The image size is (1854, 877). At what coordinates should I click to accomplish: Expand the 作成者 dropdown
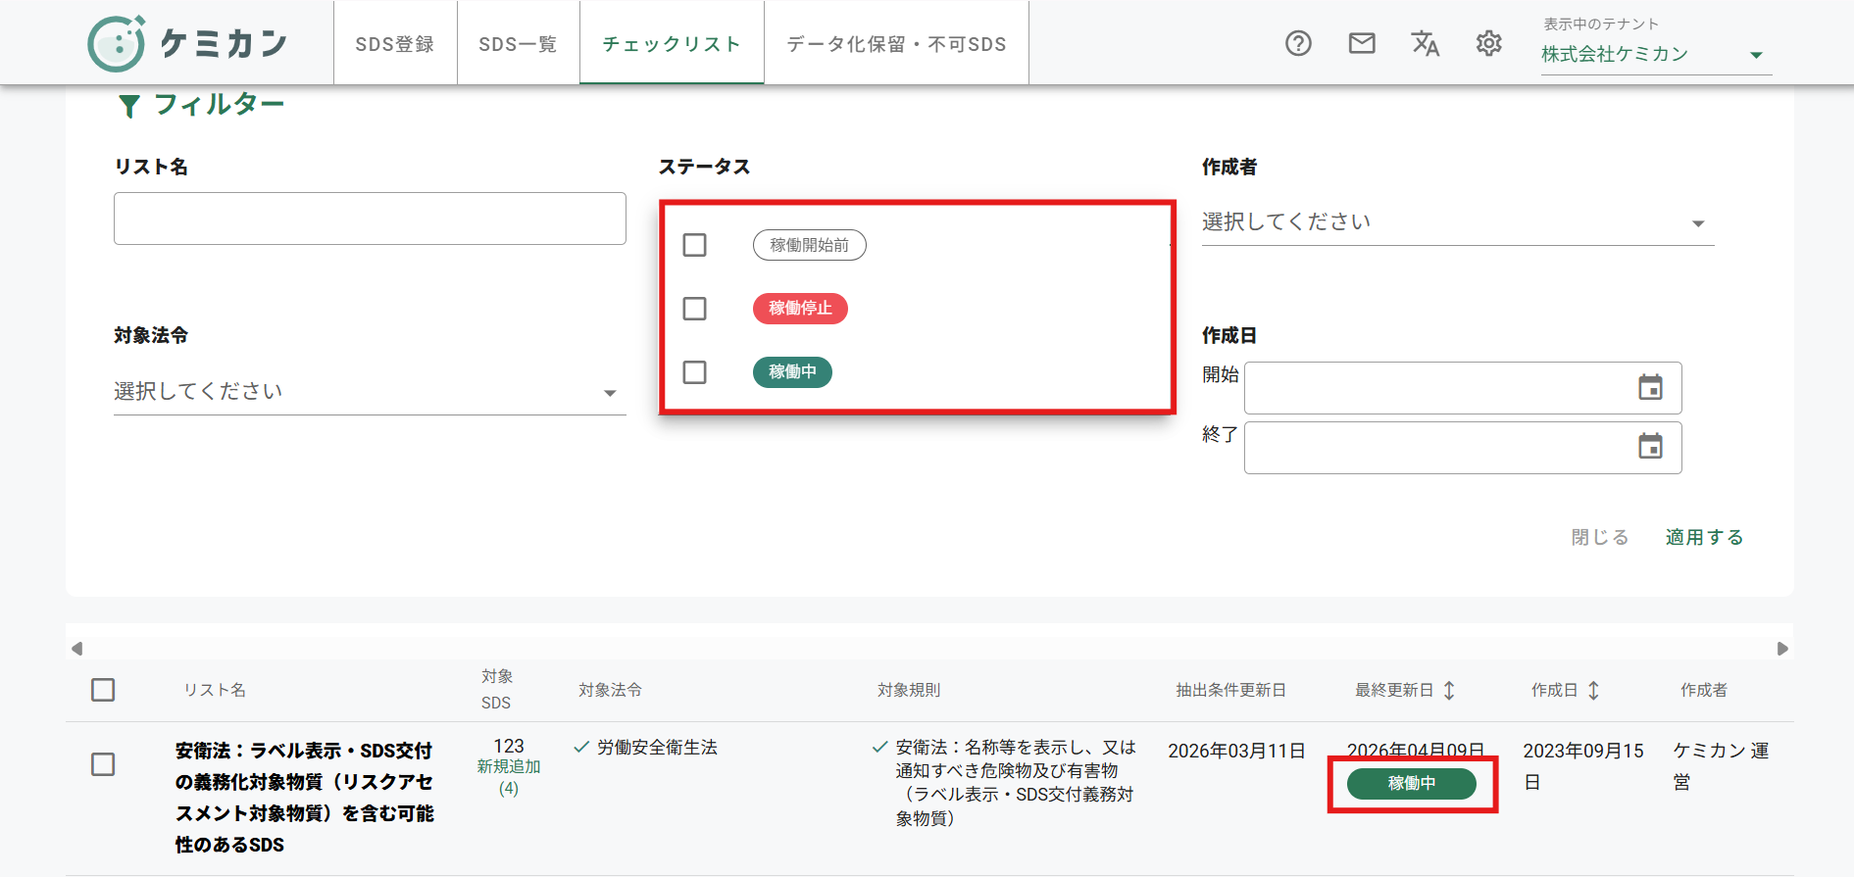(x=1457, y=222)
